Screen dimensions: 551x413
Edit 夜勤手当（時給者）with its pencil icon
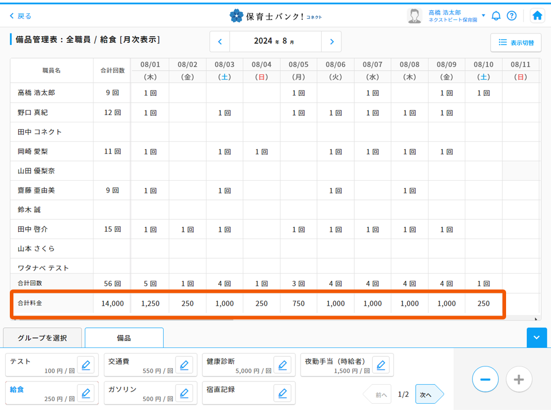(381, 365)
